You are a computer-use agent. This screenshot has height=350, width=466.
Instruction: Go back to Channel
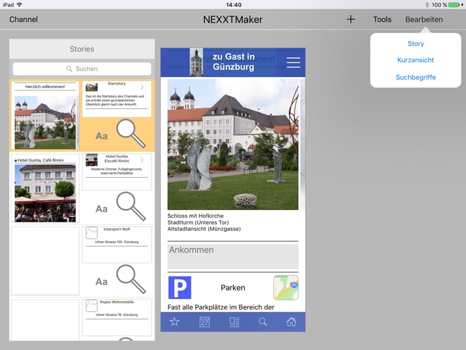coord(24,19)
